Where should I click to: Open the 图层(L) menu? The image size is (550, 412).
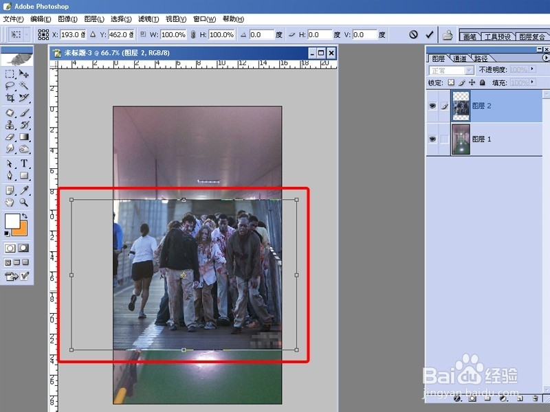[x=94, y=19]
